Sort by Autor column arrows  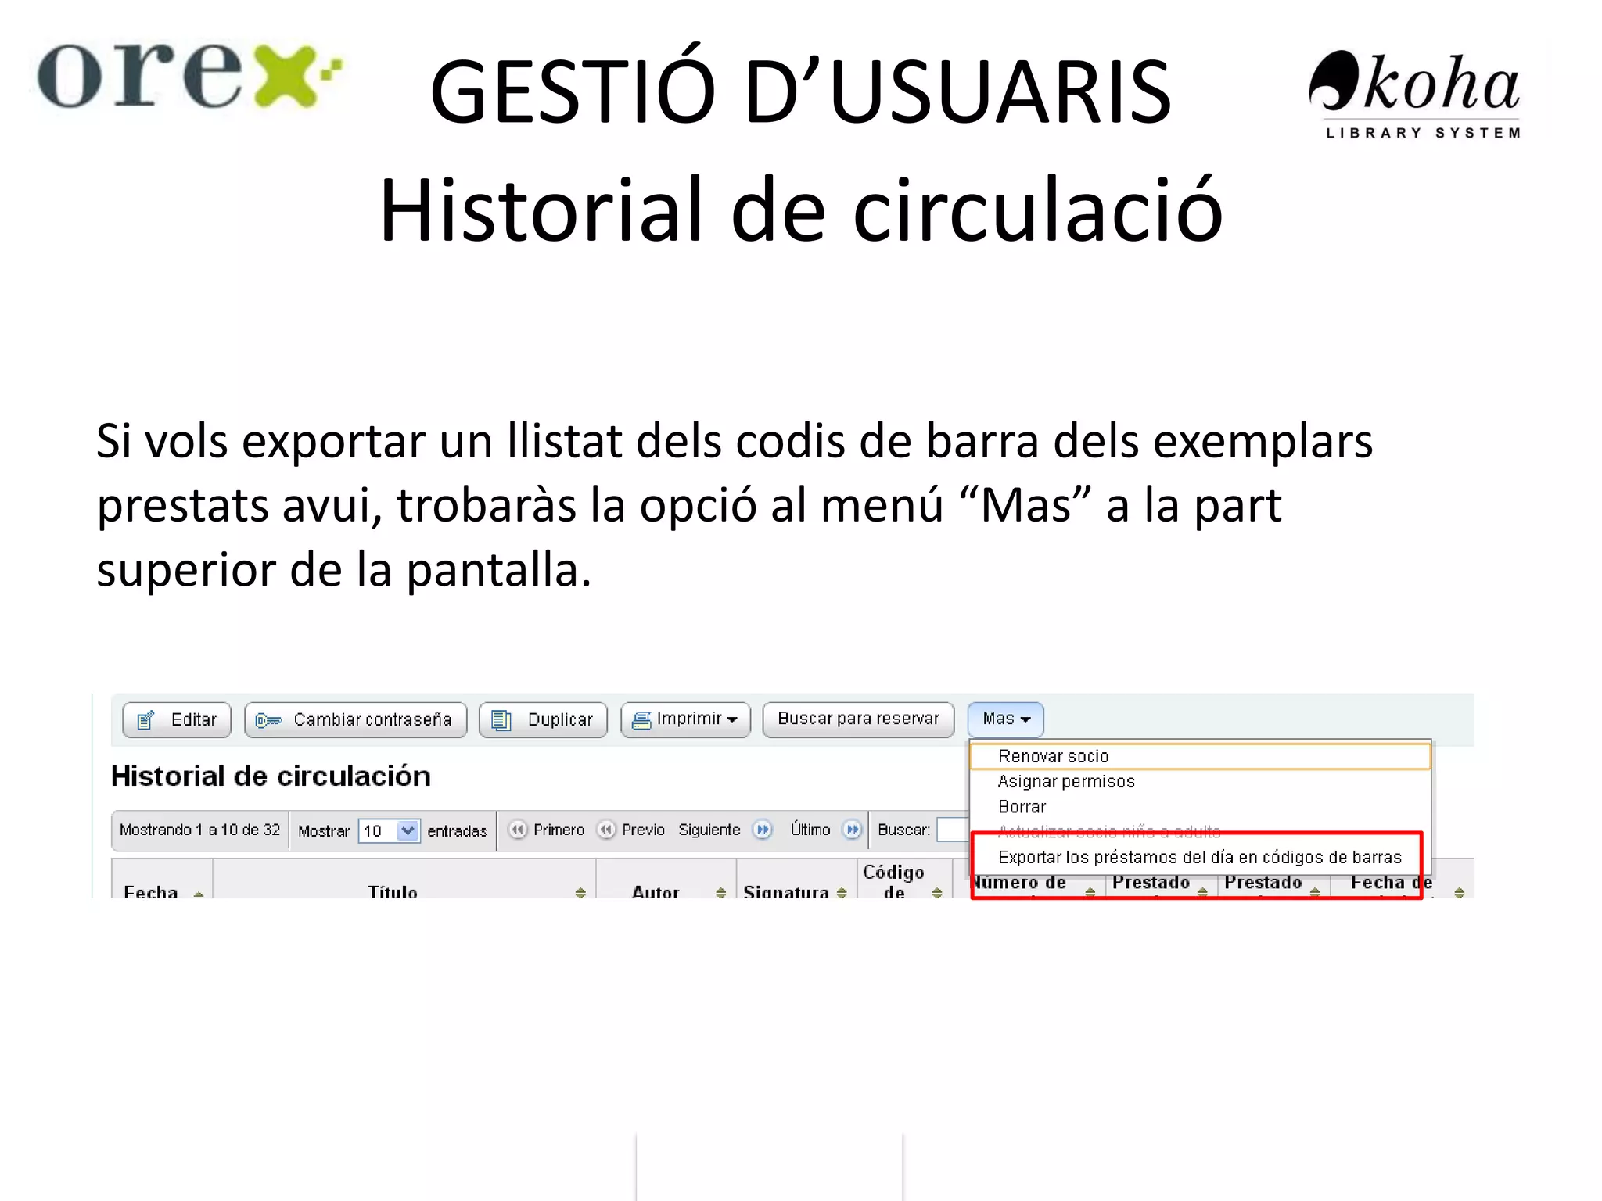pos(720,893)
